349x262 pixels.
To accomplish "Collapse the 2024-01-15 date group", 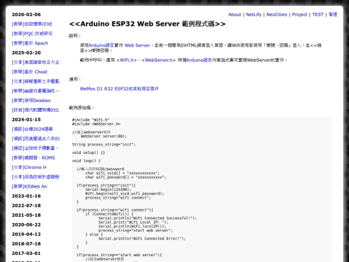I will point(26,120).
